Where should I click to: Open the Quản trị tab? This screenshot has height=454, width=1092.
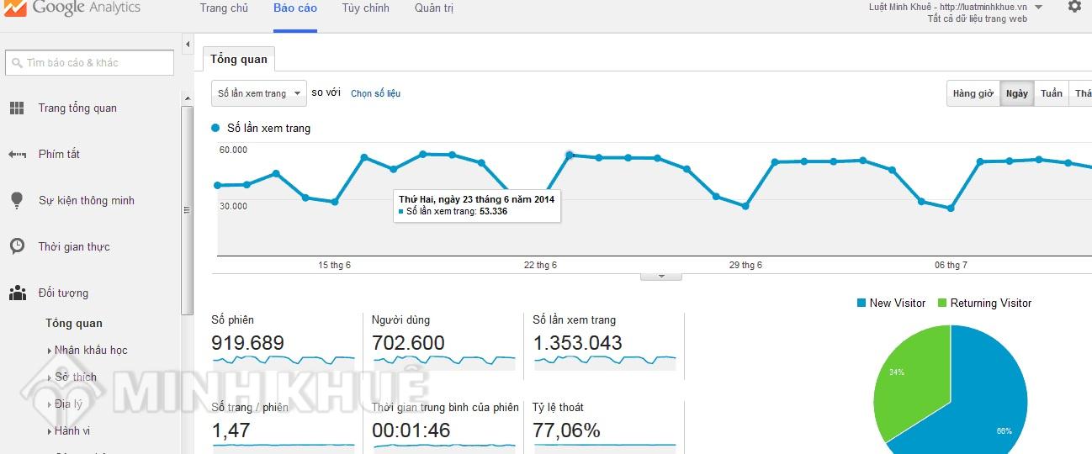434,8
